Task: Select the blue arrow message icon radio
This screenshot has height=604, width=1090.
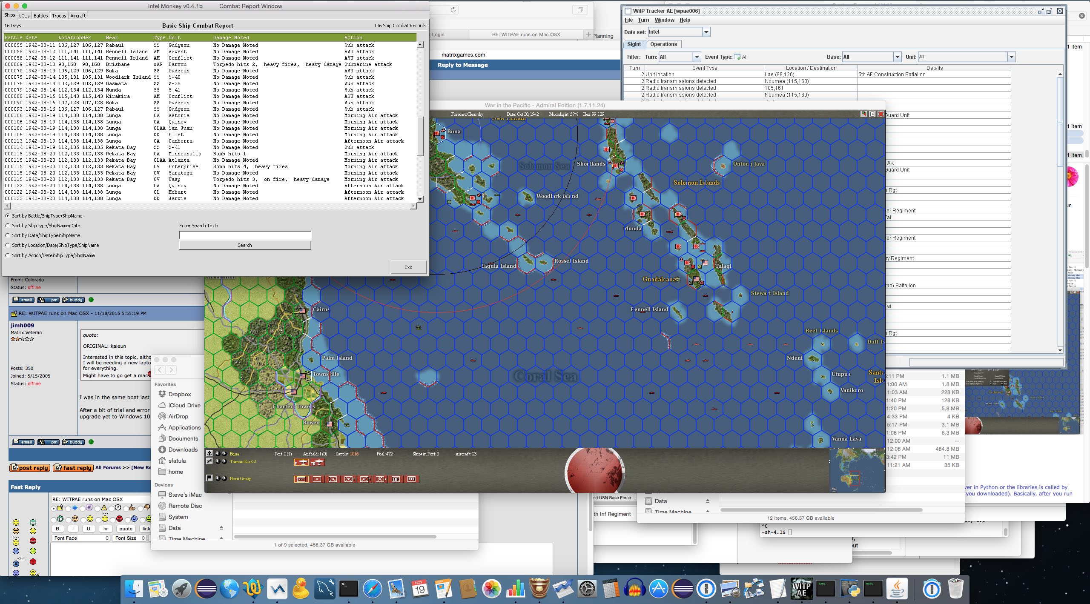Action: [68, 508]
